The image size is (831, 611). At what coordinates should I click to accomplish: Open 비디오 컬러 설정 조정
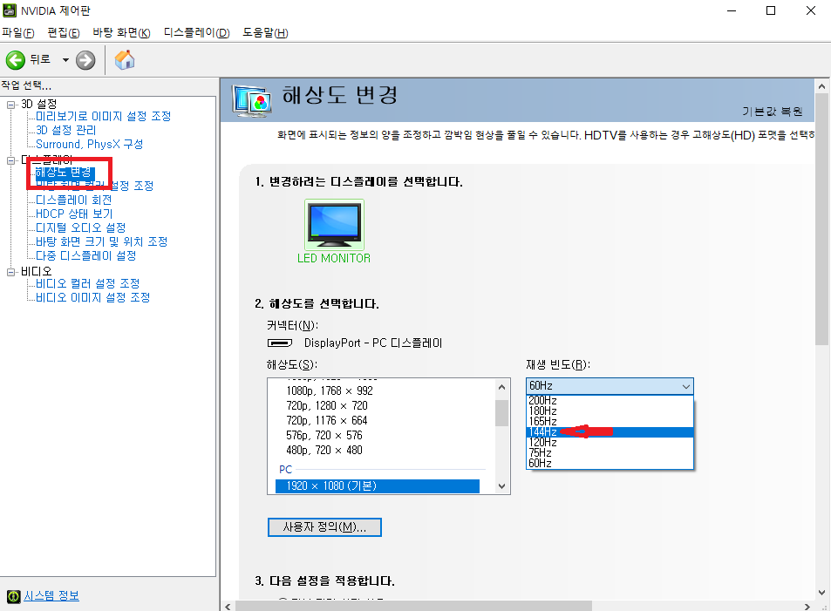pos(87,283)
